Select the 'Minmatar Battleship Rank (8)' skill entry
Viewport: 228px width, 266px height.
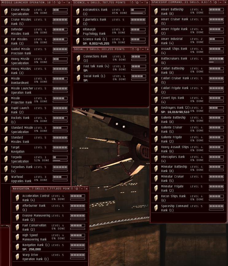(x=188, y=169)
